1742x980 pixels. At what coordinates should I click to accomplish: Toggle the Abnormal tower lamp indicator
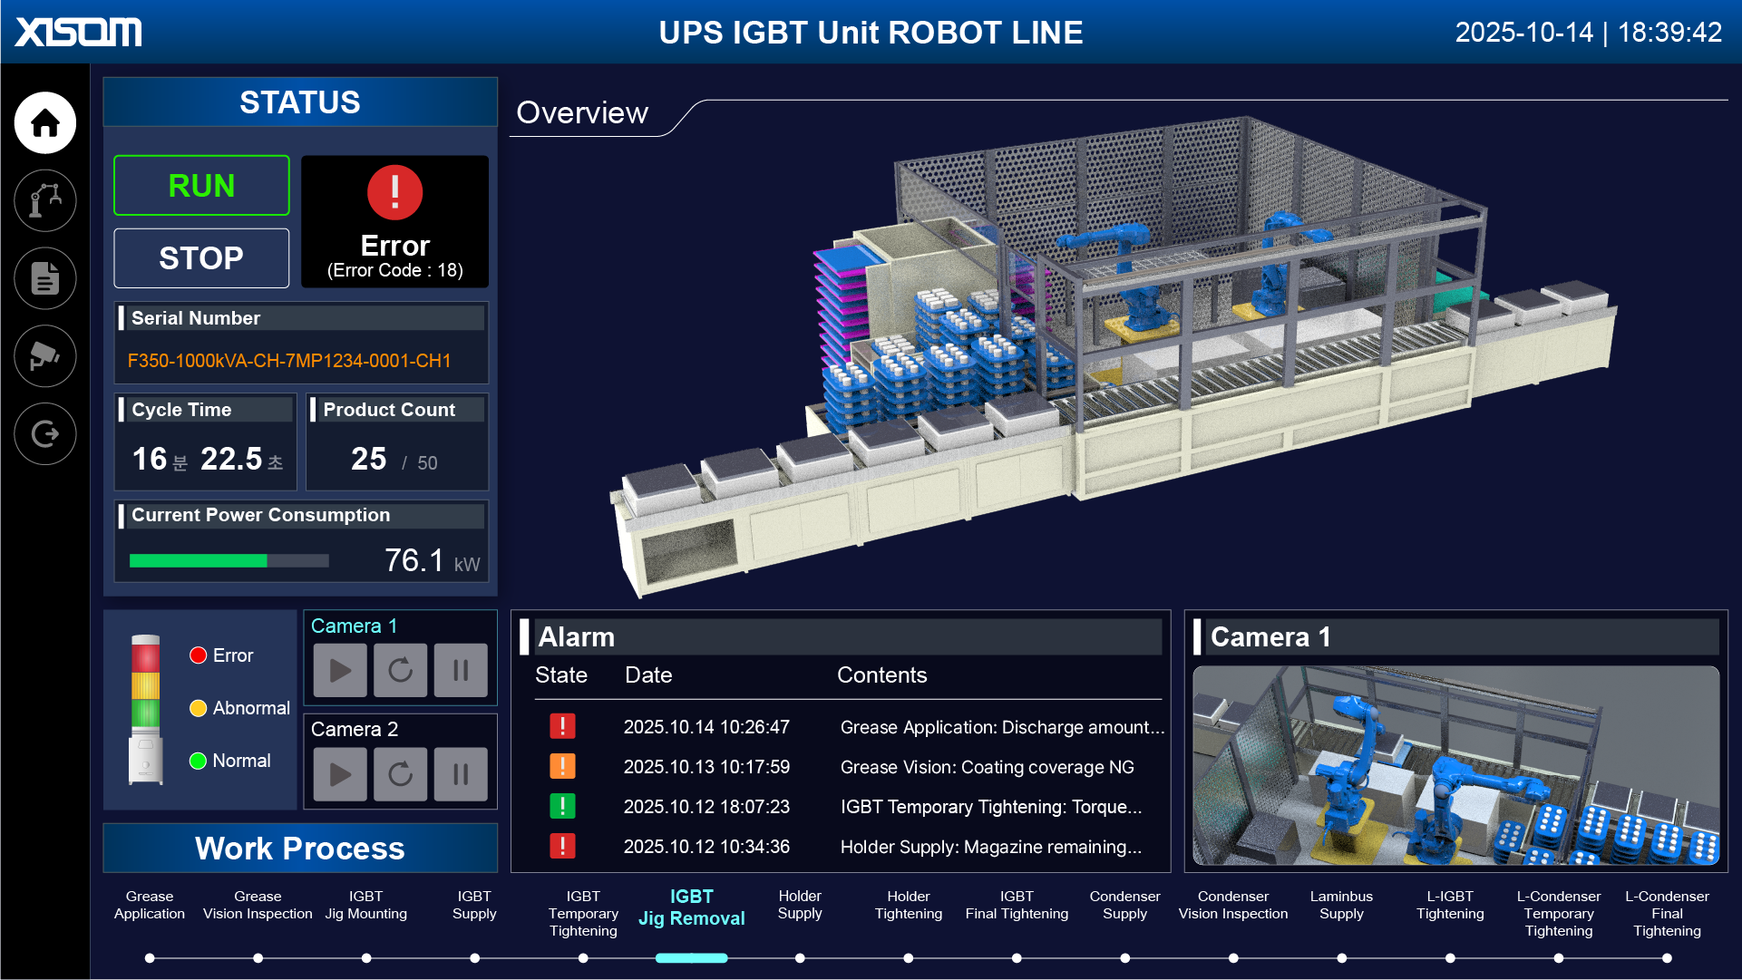(x=197, y=708)
